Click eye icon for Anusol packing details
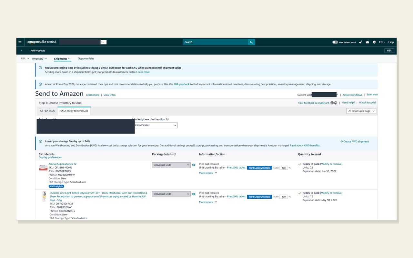Screen dimensions: 413x258 pyautogui.click(x=194, y=165)
